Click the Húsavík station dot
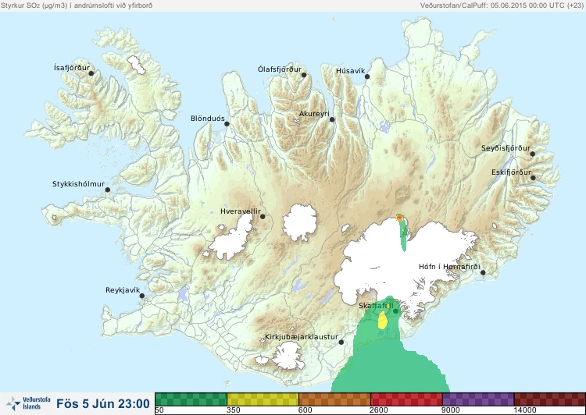The width and height of the screenshot is (586, 415). click(x=367, y=76)
